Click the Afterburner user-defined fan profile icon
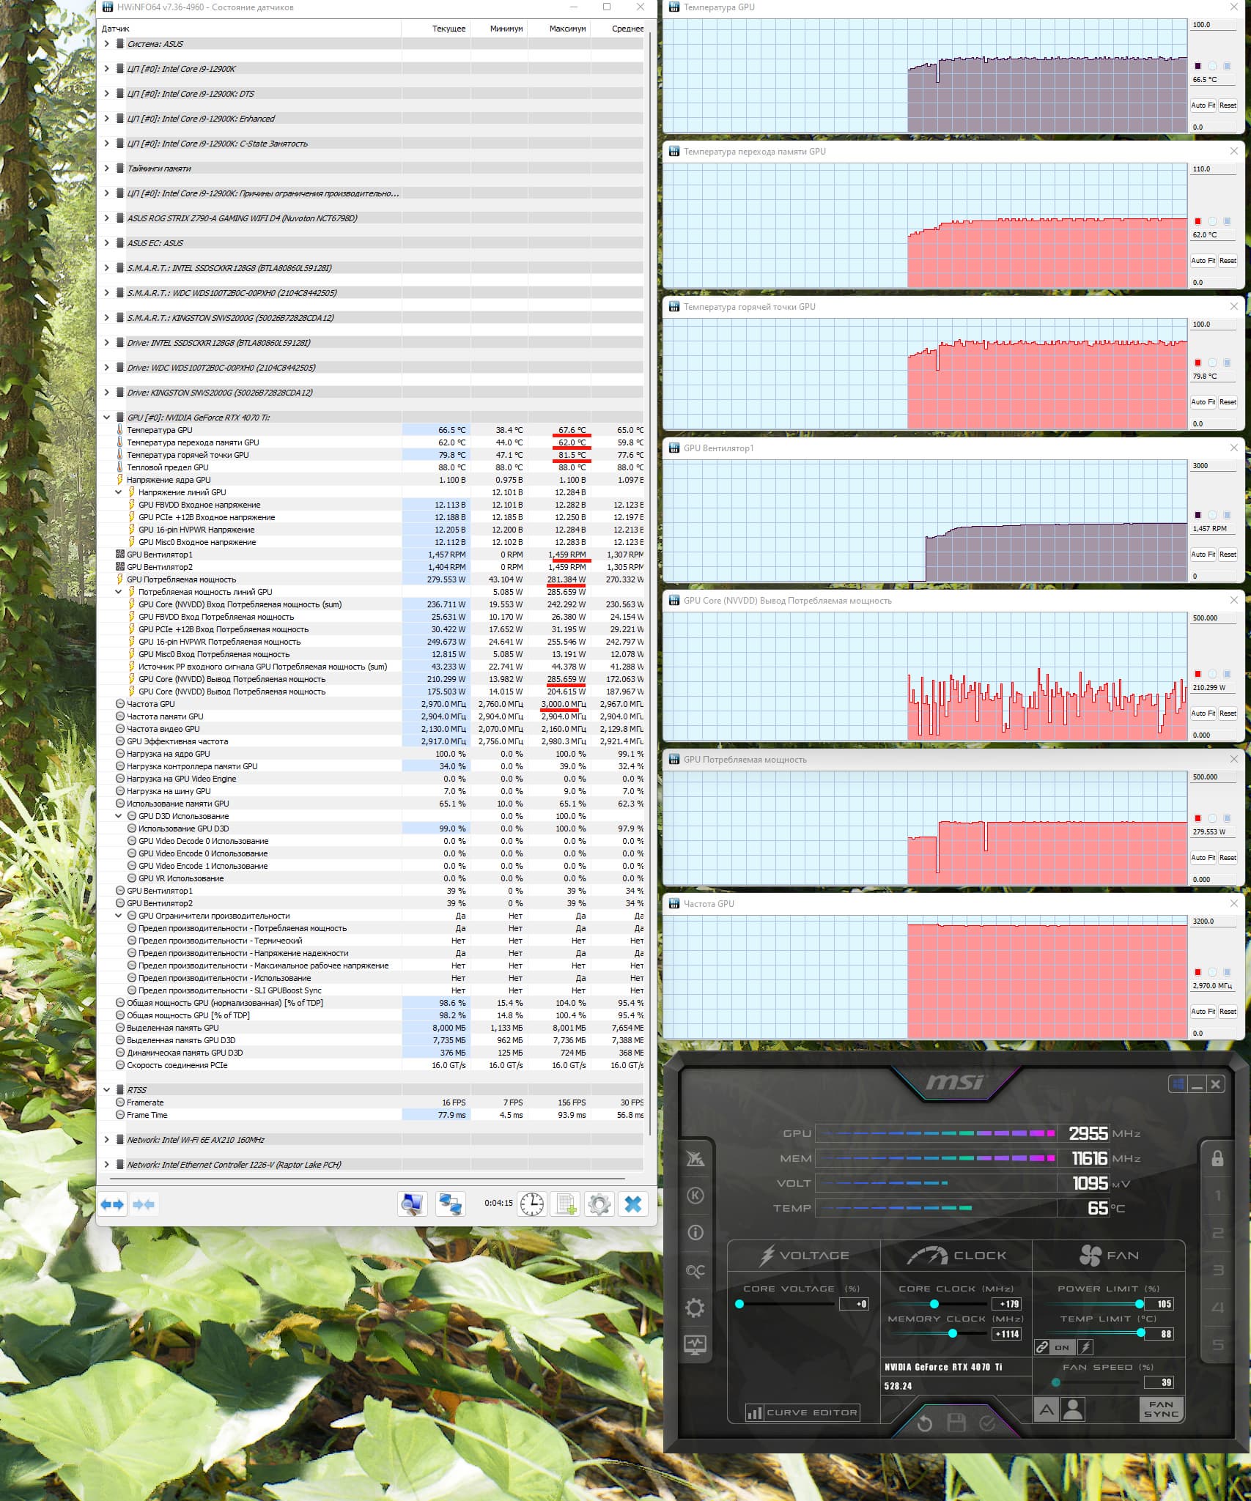This screenshot has width=1251, height=1501. coord(1073,1409)
